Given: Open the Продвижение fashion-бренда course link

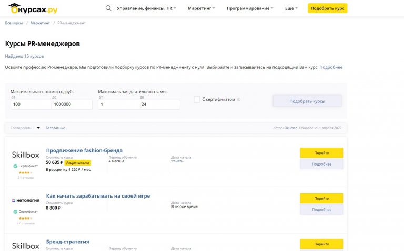Looking at the screenshot, I should (x=84, y=150).
